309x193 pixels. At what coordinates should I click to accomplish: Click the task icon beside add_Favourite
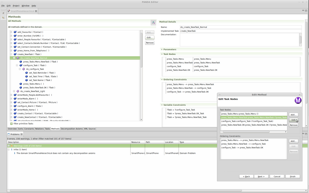coord(15,32)
